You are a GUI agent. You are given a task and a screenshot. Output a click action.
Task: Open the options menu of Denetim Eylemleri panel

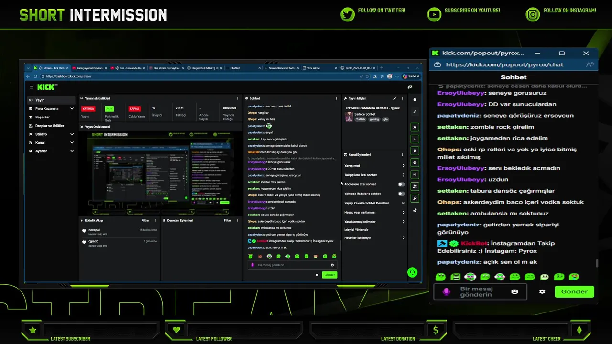tap(238, 220)
